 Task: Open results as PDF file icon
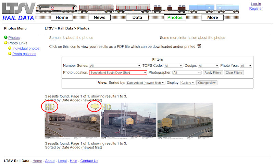pos(199,46)
